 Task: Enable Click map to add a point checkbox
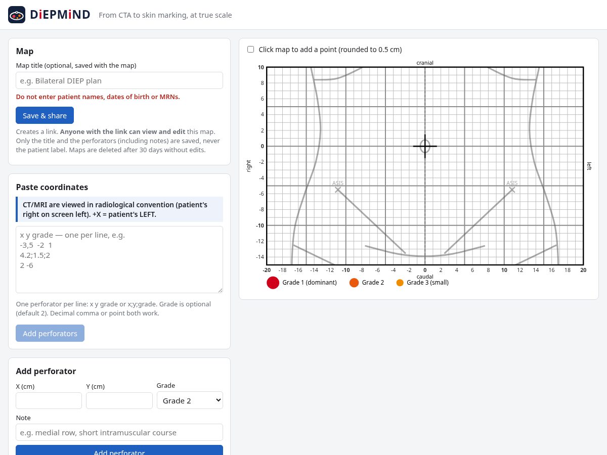click(250, 50)
